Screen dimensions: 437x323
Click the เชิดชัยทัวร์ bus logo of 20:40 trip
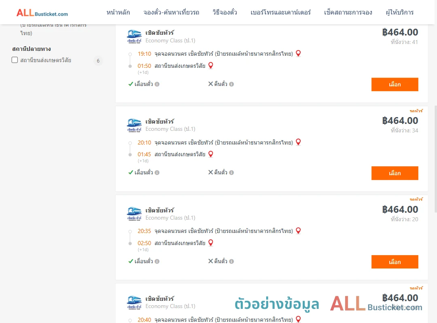[x=134, y=302]
